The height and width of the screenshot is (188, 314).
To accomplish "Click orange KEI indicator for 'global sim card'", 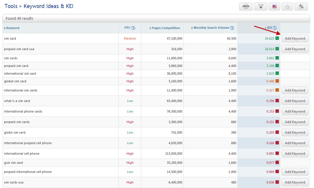I will [x=277, y=81].
